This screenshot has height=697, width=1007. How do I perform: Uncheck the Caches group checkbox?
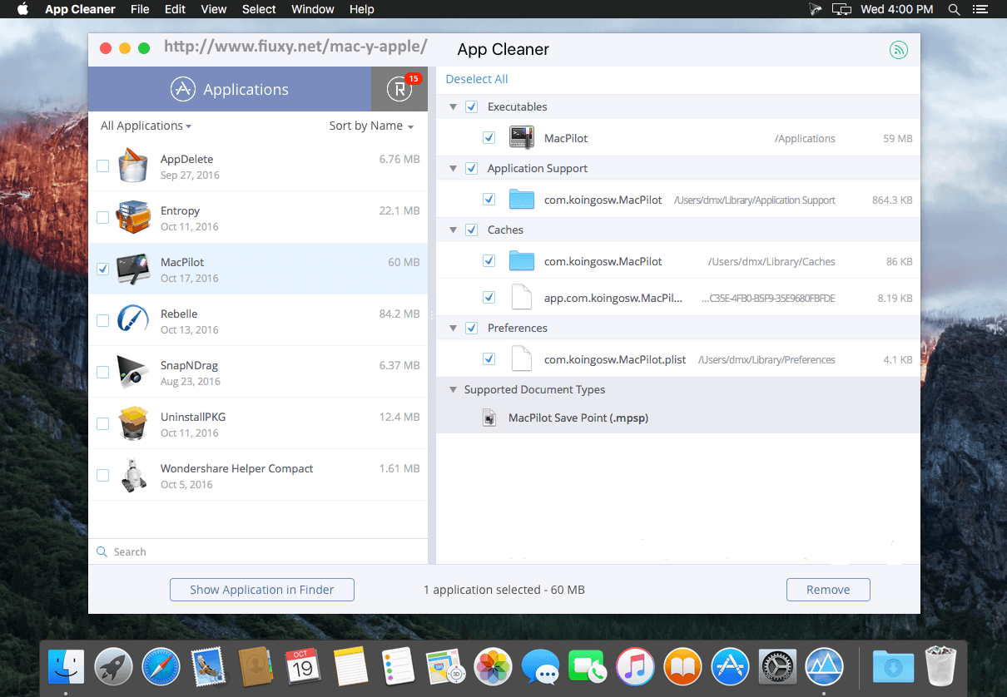[x=471, y=230]
